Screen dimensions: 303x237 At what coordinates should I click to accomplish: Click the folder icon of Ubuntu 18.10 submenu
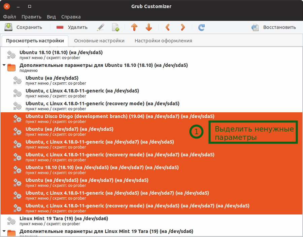coord(11,68)
